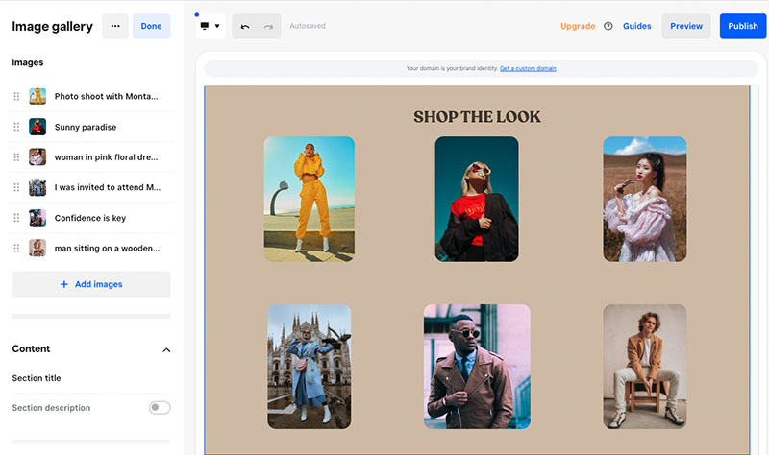Select the man sitting on stool photo
This screenshot has width=769, height=455.
(x=644, y=367)
